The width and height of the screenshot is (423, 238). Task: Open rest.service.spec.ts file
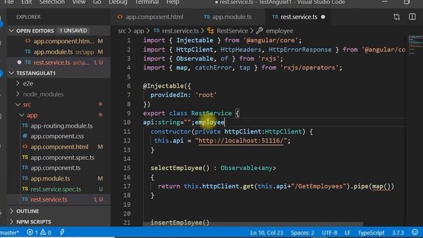56,189
